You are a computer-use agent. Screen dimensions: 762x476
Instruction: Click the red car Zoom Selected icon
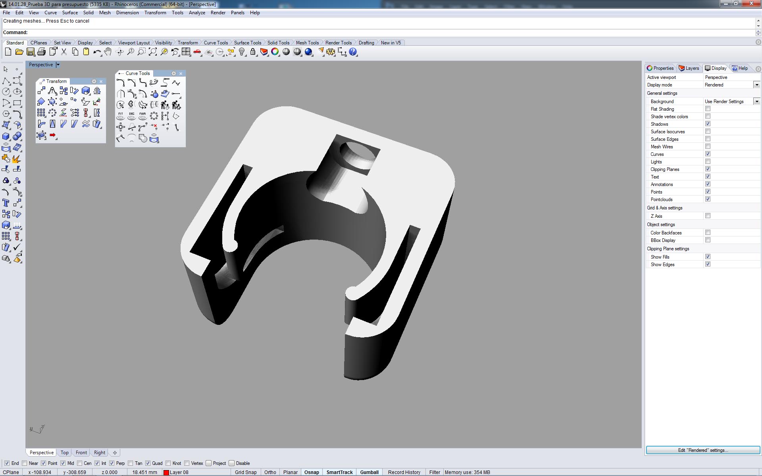[x=197, y=52]
